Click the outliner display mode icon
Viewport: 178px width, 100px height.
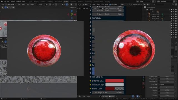(148, 4)
